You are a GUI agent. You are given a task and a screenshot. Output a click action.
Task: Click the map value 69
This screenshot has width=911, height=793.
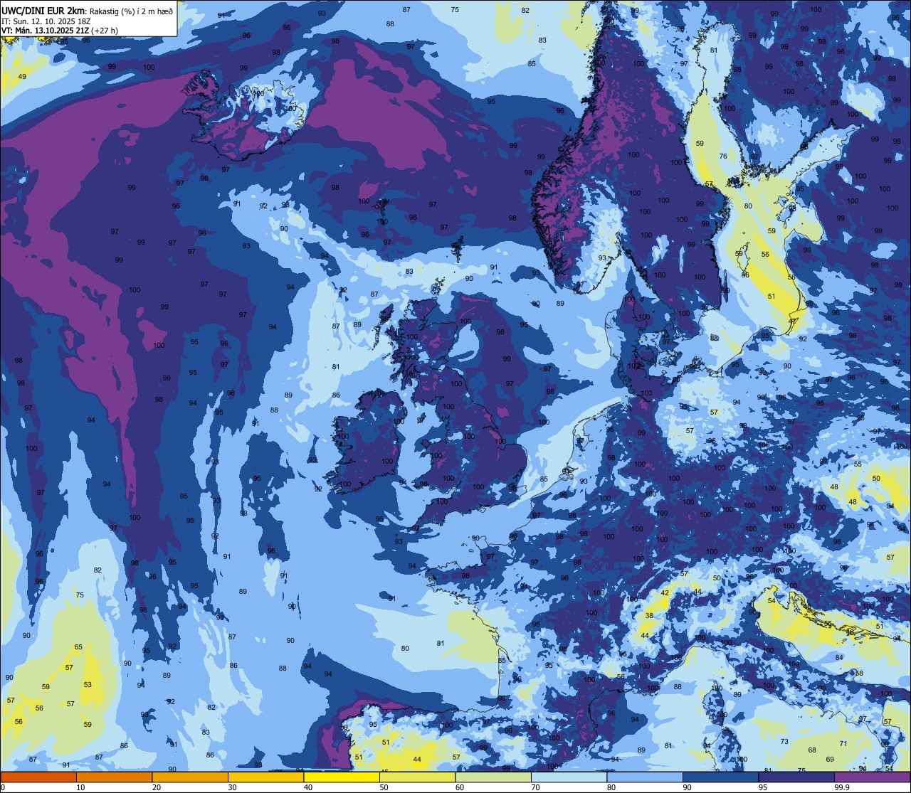829,760
